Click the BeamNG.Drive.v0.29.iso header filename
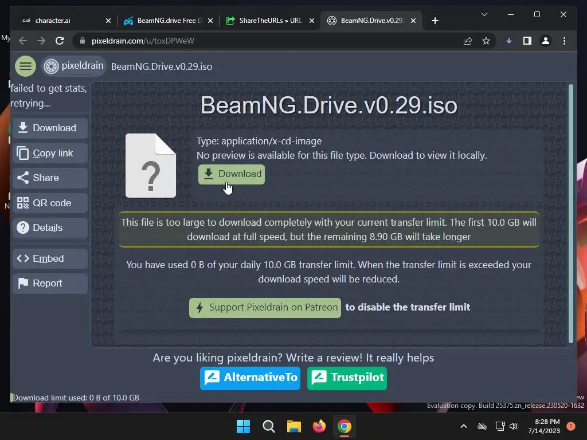Image resolution: width=587 pixels, height=440 pixels. click(x=162, y=66)
